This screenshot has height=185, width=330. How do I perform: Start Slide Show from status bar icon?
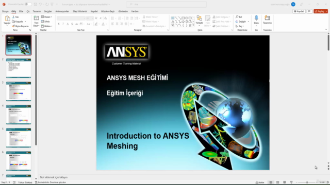click(291, 182)
